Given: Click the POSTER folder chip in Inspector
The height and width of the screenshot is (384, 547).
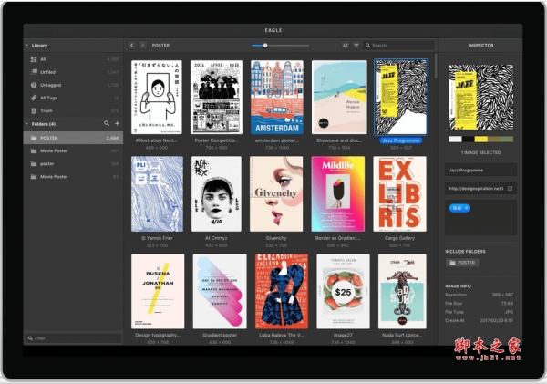Looking at the screenshot, I should 462,263.
